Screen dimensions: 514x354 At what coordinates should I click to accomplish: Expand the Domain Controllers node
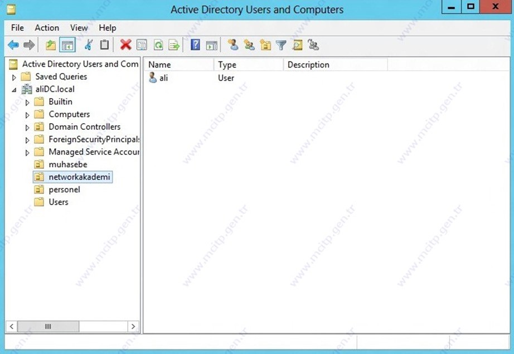27,128
